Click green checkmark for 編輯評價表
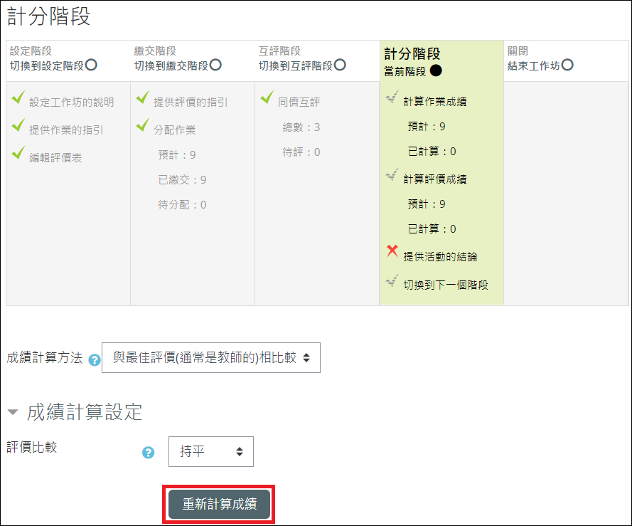Image resolution: width=632 pixels, height=526 pixels. coord(18,152)
